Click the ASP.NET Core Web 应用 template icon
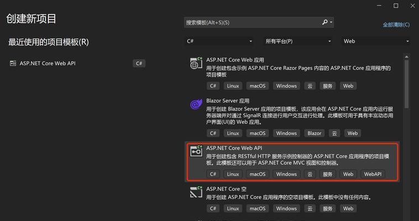This screenshot has height=221, width=419. pos(196,63)
